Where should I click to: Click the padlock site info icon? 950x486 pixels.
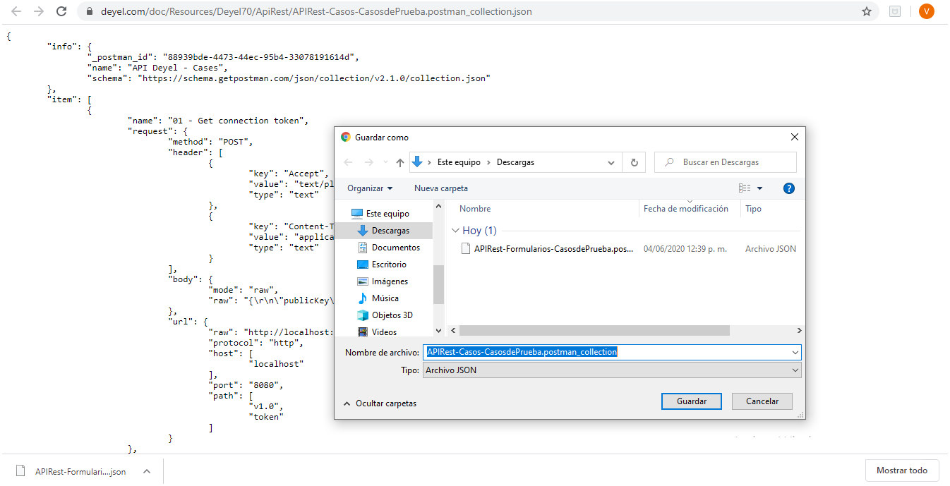(90, 12)
